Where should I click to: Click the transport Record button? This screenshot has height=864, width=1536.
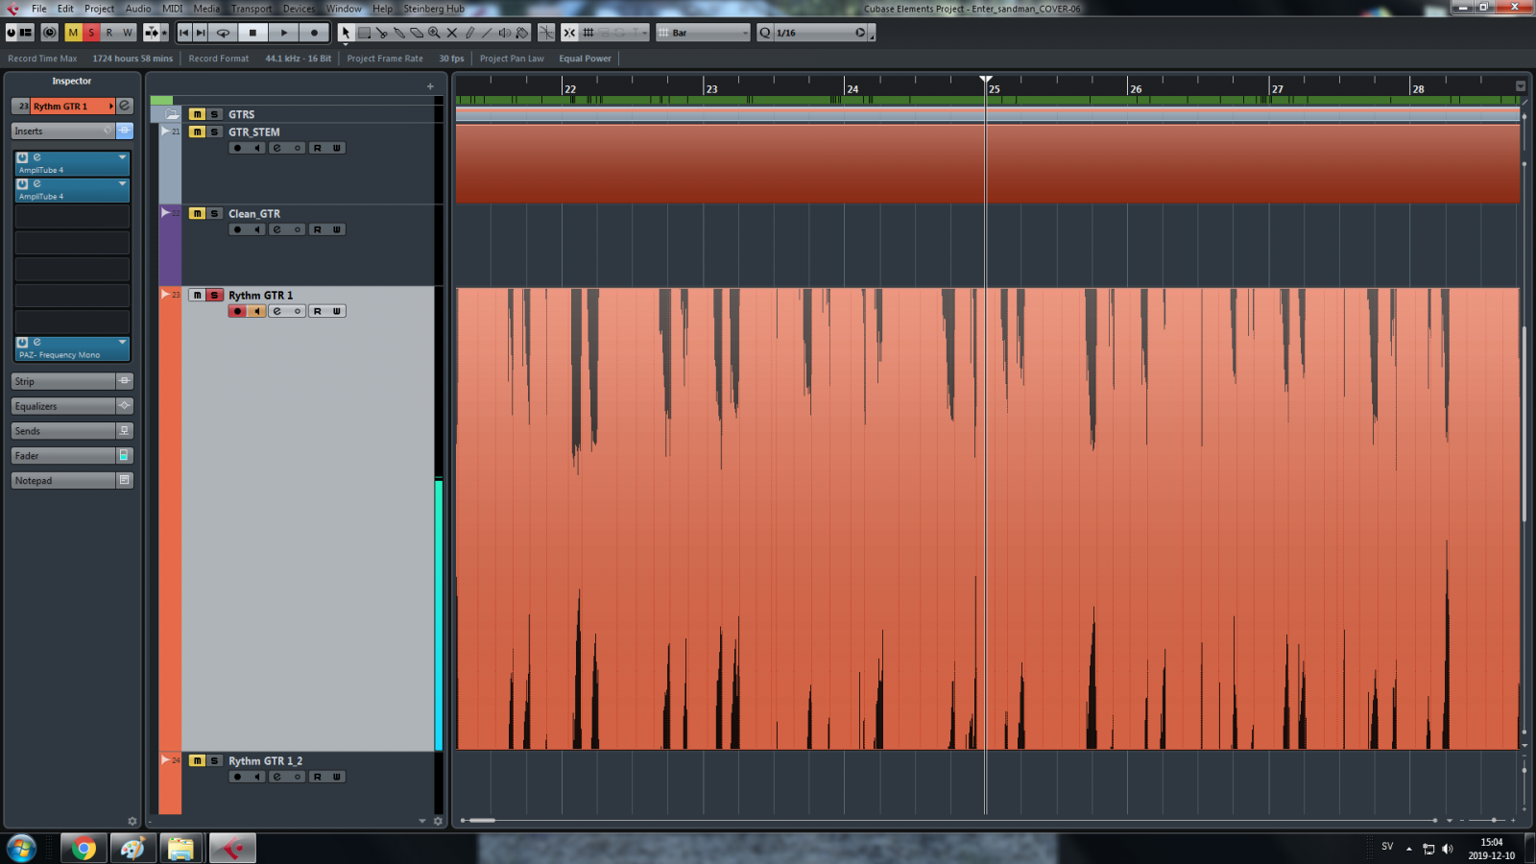314,33
